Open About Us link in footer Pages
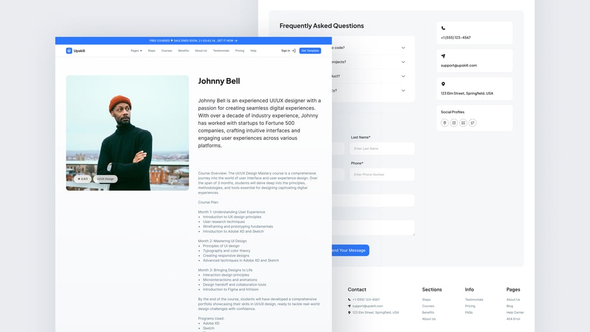 coord(513,300)
